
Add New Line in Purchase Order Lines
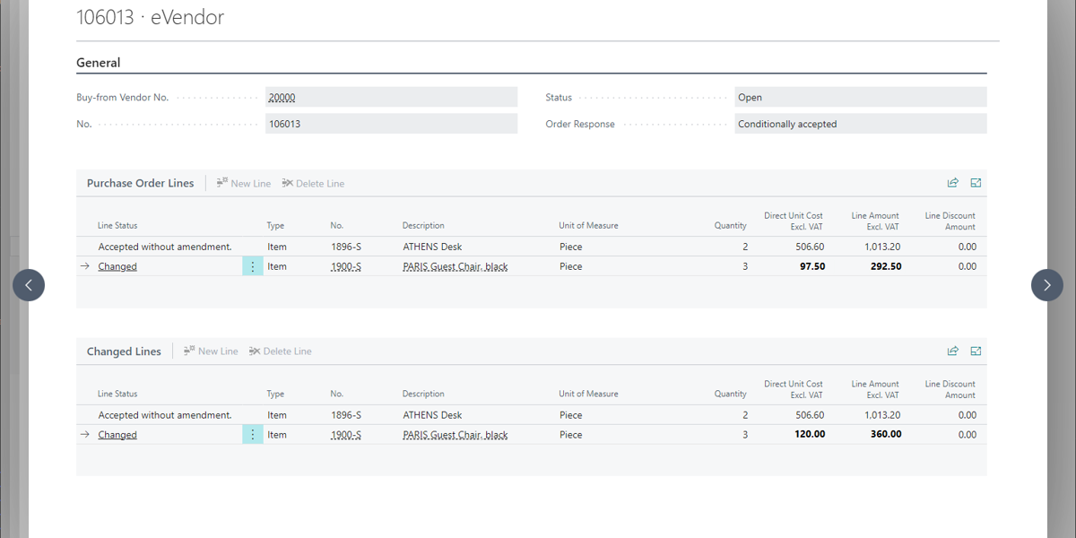(x=243, y=183)
